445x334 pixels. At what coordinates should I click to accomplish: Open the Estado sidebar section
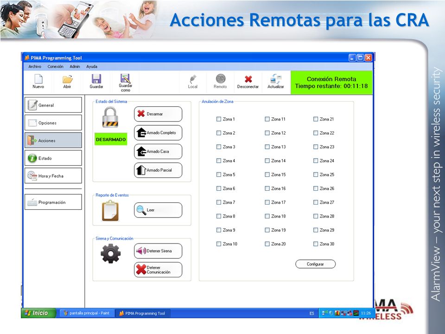pyautogui.click(x=53, y=158)
